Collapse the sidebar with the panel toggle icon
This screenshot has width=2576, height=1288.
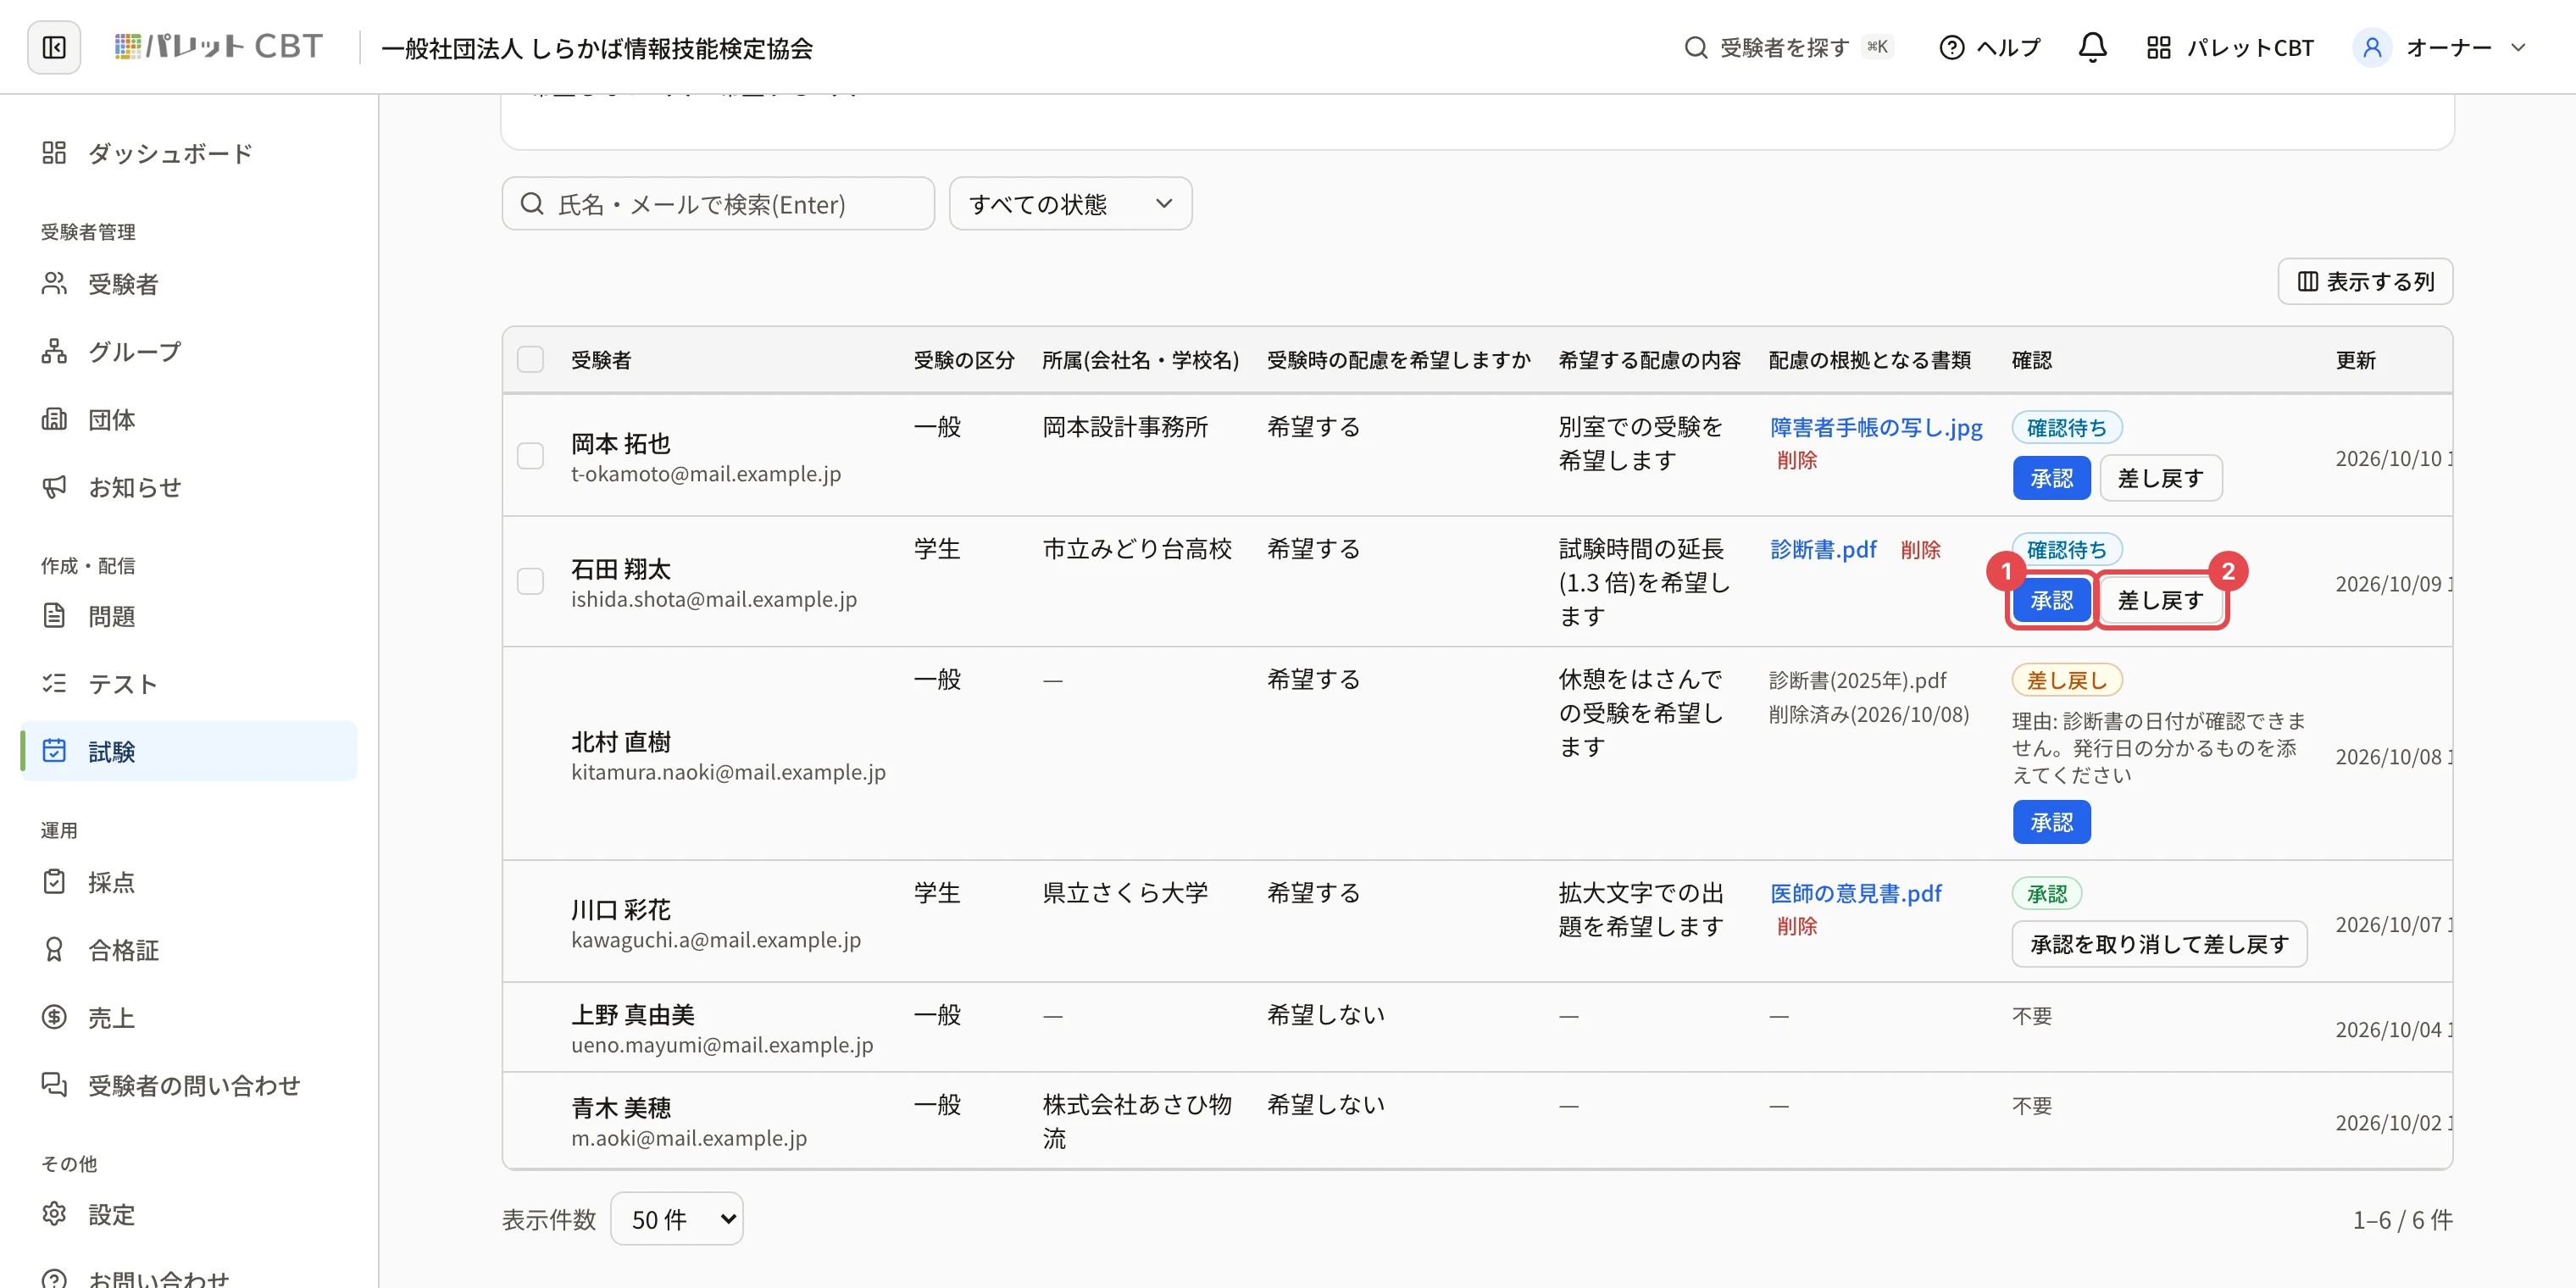click(x=54, y=47)
